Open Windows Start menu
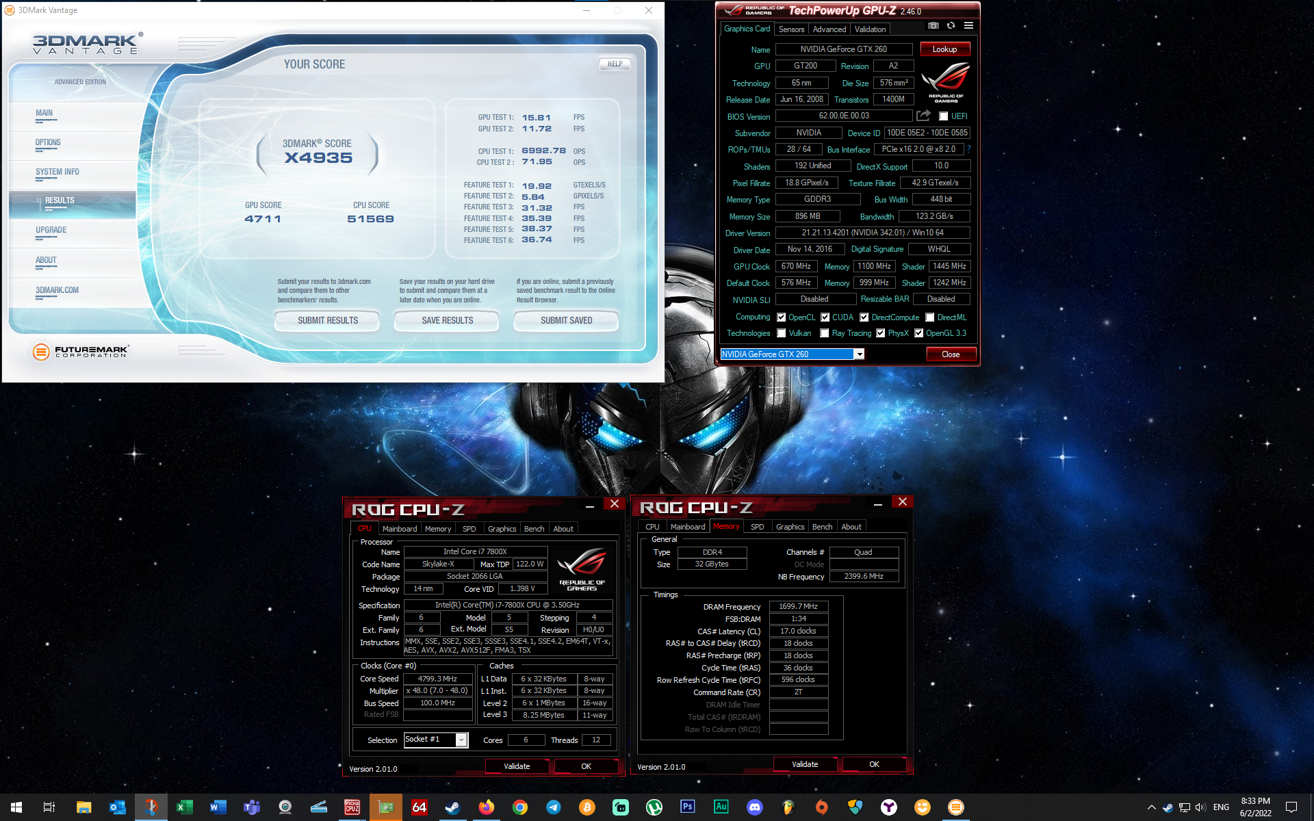The width and height of the screenshot is (1314, 821). (x=16, y=807)
